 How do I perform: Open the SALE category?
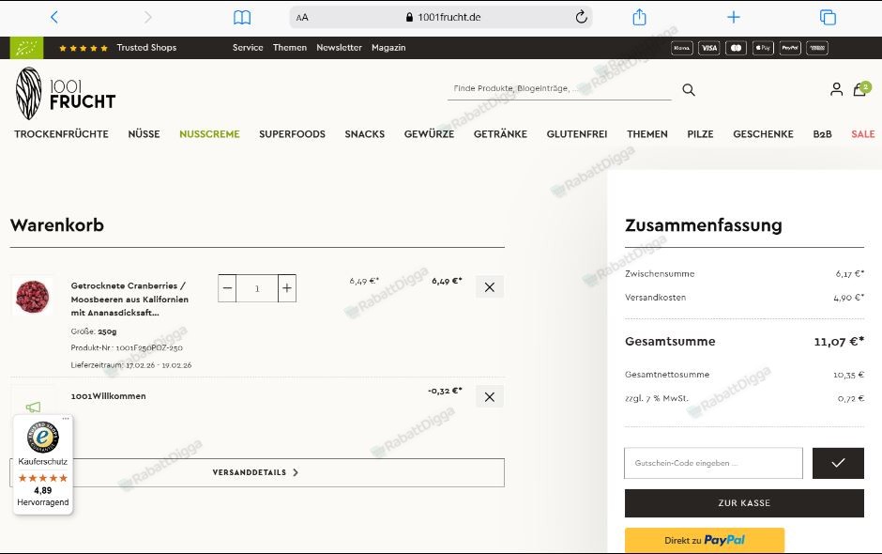[x=863, y=134]
